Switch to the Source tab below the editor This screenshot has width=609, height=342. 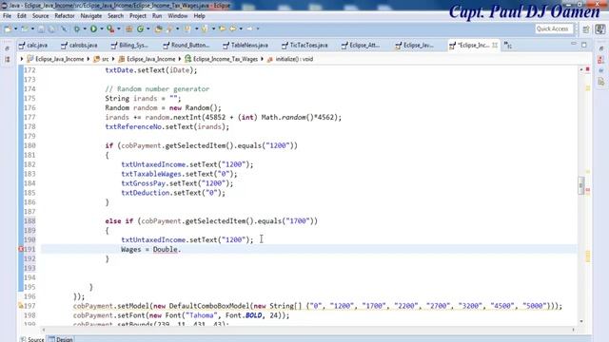32,339
